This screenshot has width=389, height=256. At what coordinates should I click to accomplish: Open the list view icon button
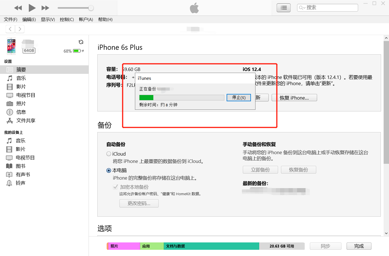(x=283, y=8)
